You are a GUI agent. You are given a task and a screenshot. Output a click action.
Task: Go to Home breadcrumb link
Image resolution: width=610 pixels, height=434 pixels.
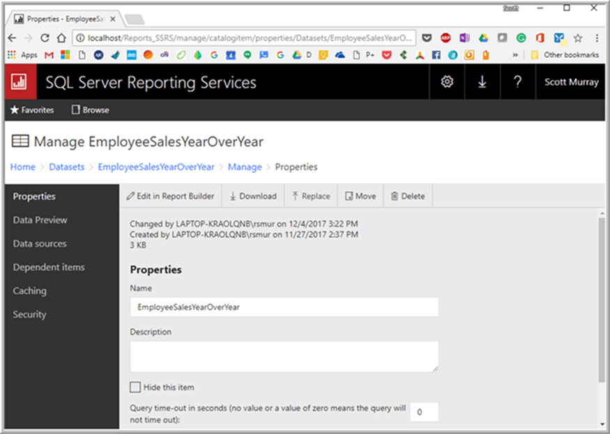(x=22, y=167)
